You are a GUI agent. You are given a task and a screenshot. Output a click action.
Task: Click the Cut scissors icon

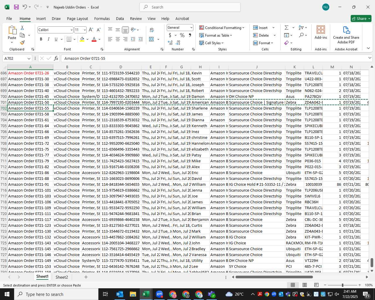[22, 28]
